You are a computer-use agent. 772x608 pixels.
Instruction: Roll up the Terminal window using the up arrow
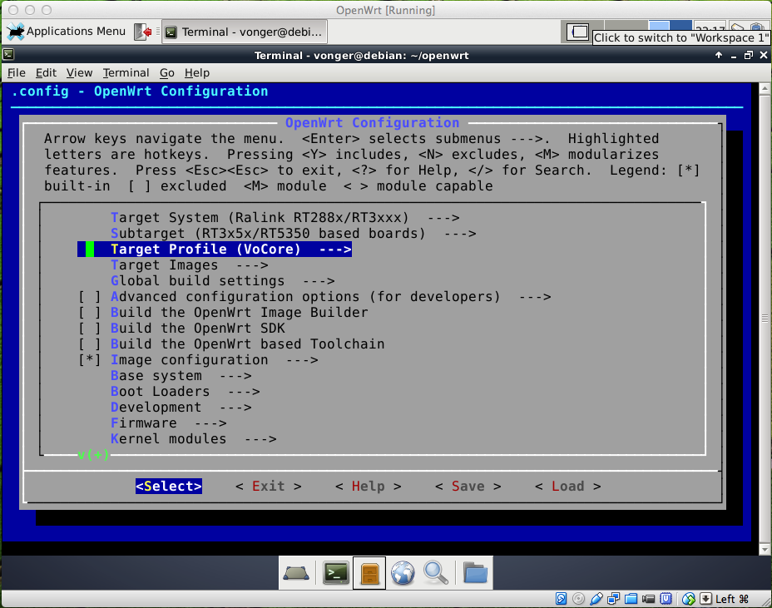719,55
